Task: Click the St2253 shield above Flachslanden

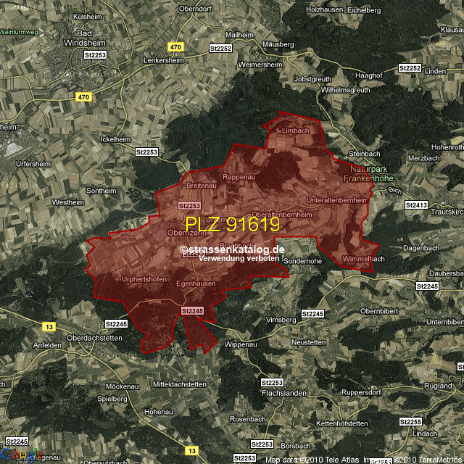Action: point(271,382)
